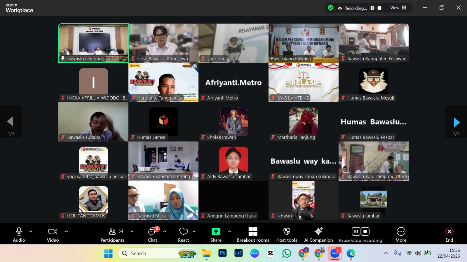This screenshot has width=467, height=262.
Task: Select the Hardianto Tanggamus video tile
Action: click(163, 82)
